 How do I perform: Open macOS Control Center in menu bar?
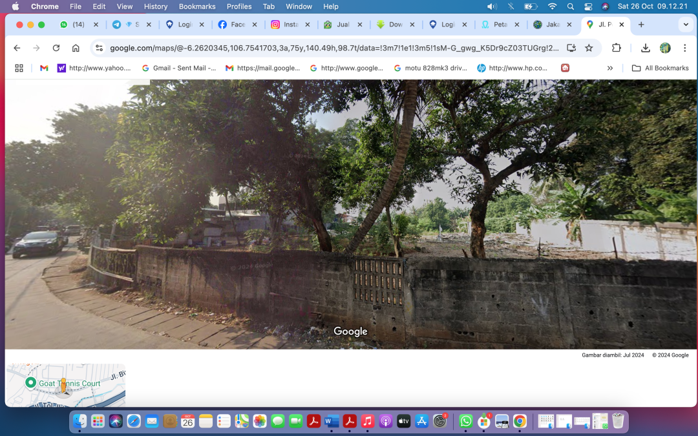588,6
